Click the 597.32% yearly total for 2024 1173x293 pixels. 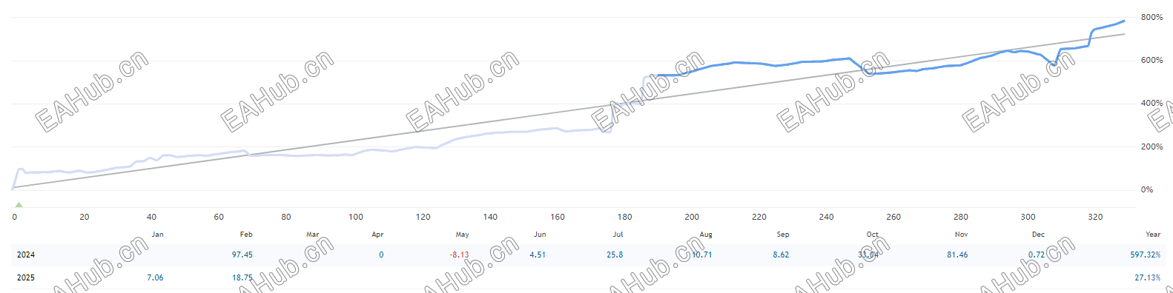pyautogui.click(x=1146, y=255)
